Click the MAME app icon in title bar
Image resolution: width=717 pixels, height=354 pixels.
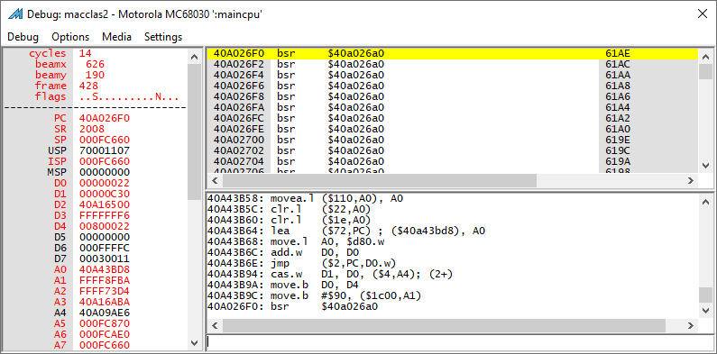[15, 14]
